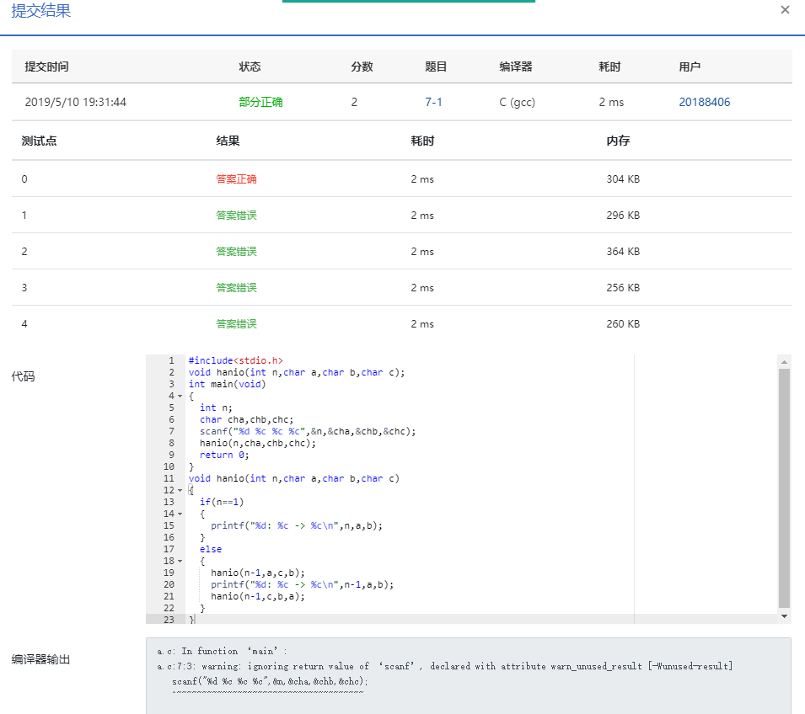The height and width of the screenshot is (714, 805).
Task: Click the 提交时间 column header
Action: [46, 67]
